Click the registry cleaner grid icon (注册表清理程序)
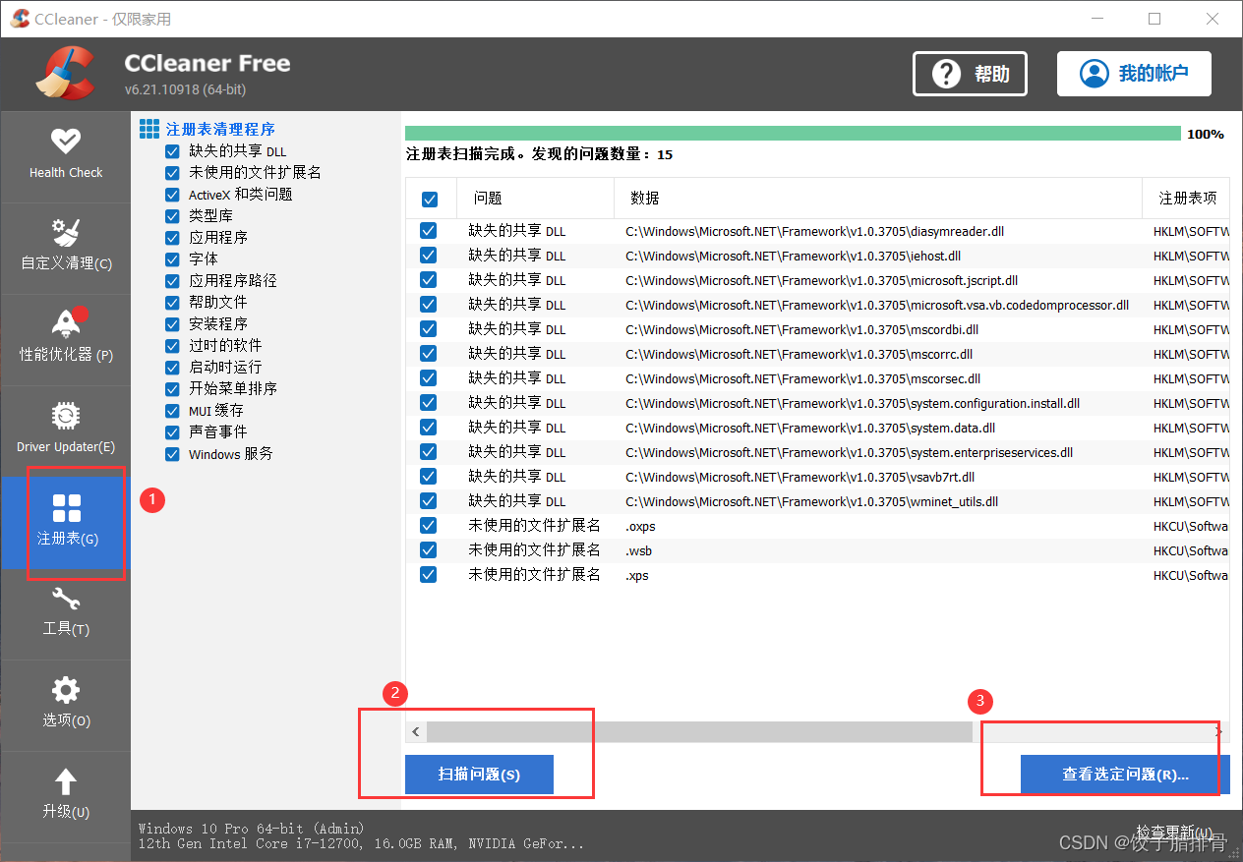This screenshot has height=862, width=1243. [149, 129]
